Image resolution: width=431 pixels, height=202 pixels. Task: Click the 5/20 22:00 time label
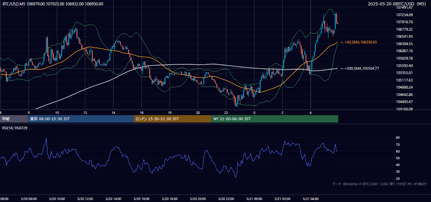point(226,199)
